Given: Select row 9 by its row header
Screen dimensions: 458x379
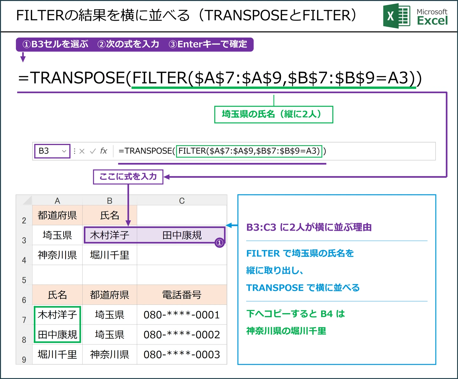Looking at the screenshot, I should (x=24, y=354).
